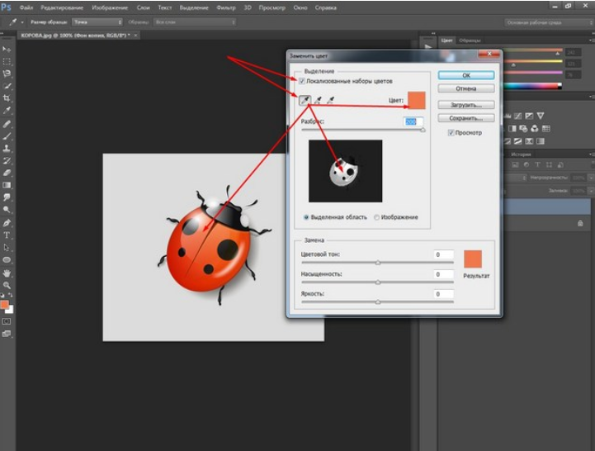The height and width of the screenshot is (451, 595).
Task: Select the Clone Stamp tool
Action: [7, 148]
